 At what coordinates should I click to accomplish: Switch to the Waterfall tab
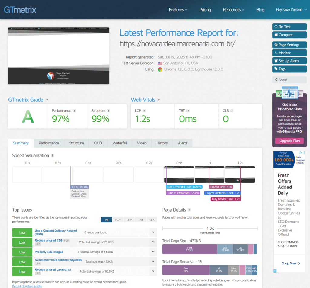click(x=120, y=143)
